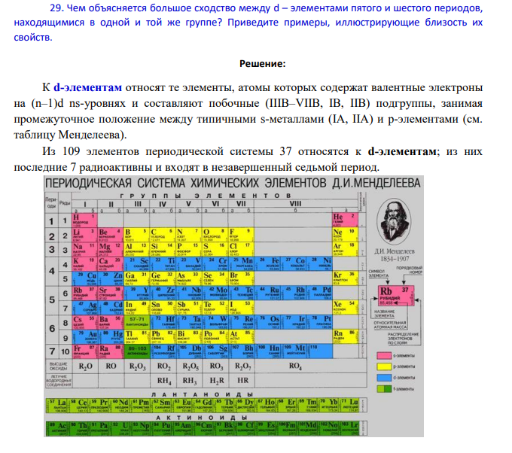
Task: Click the nitrogen N cell
Action: [189, 235]
